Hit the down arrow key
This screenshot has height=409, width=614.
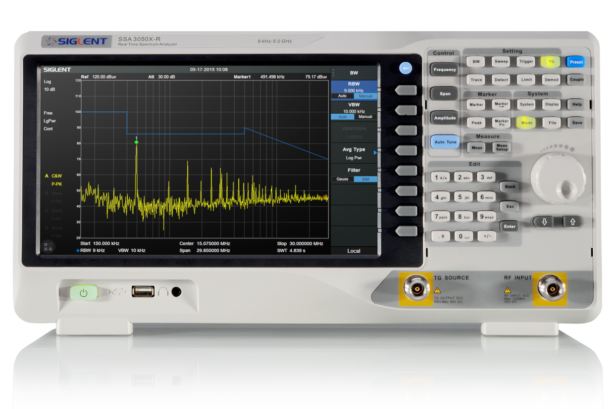pos(544,222)
